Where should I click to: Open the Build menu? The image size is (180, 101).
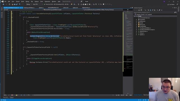(22, 1)
